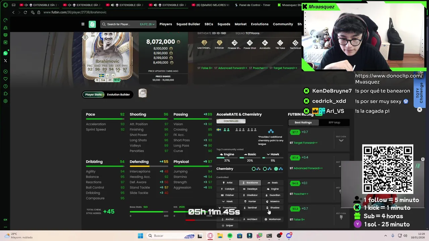This screenshot has width=429, height=241.
Task: Apply the Guardian chemistry style
Action: [272, 195]
